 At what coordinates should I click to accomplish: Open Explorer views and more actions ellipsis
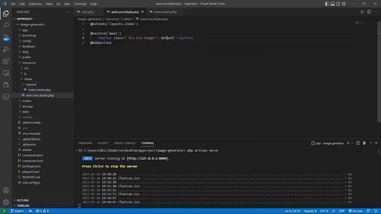coord(68,12)
